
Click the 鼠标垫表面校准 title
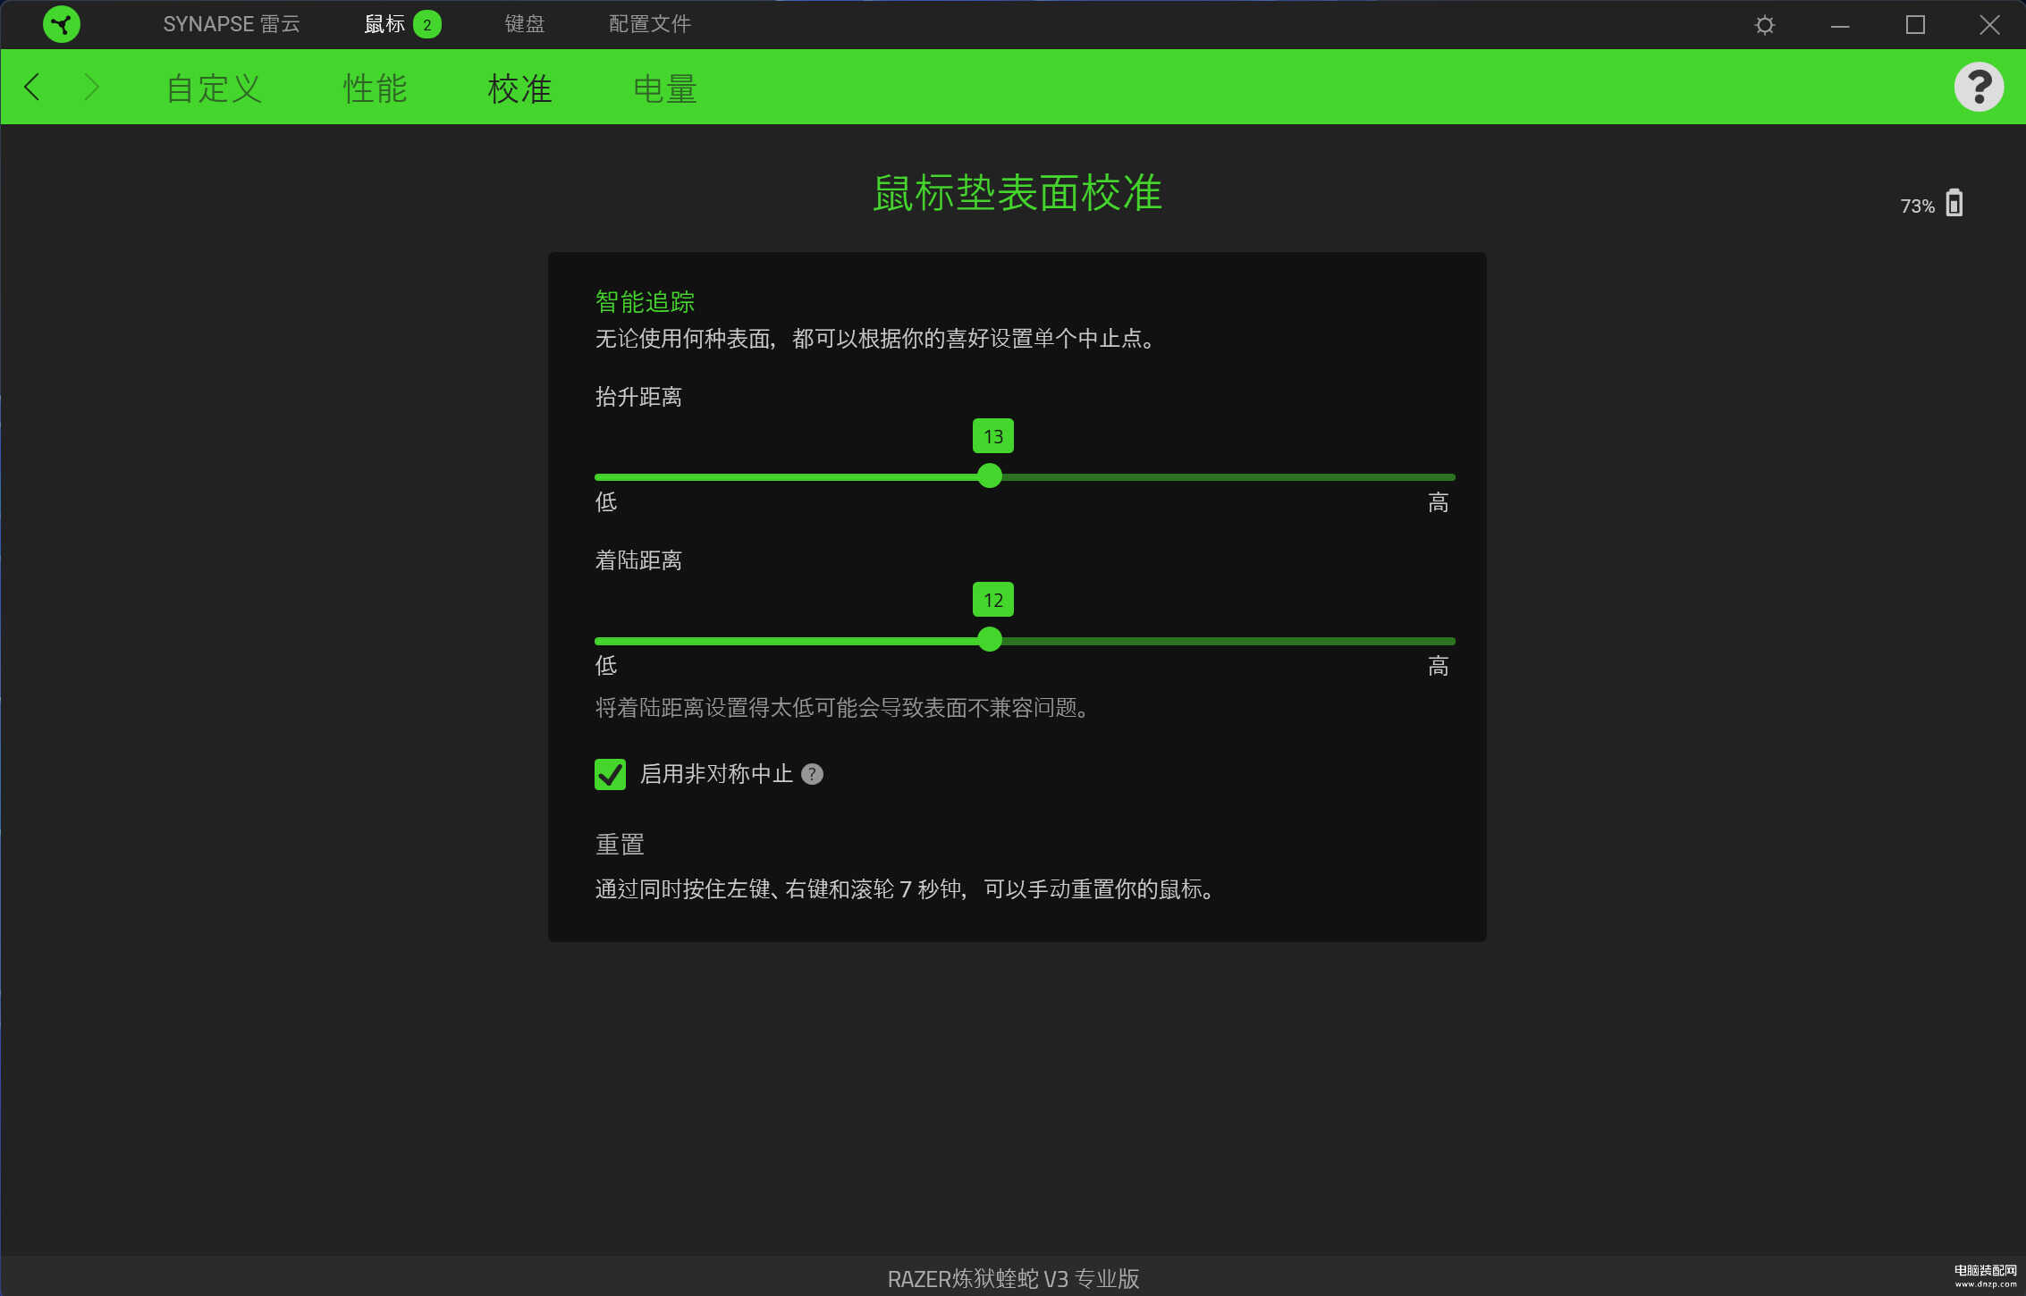coord(1017,193)
